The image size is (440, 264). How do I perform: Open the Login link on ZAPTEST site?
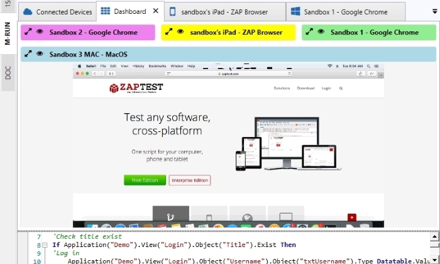(326, 88)
